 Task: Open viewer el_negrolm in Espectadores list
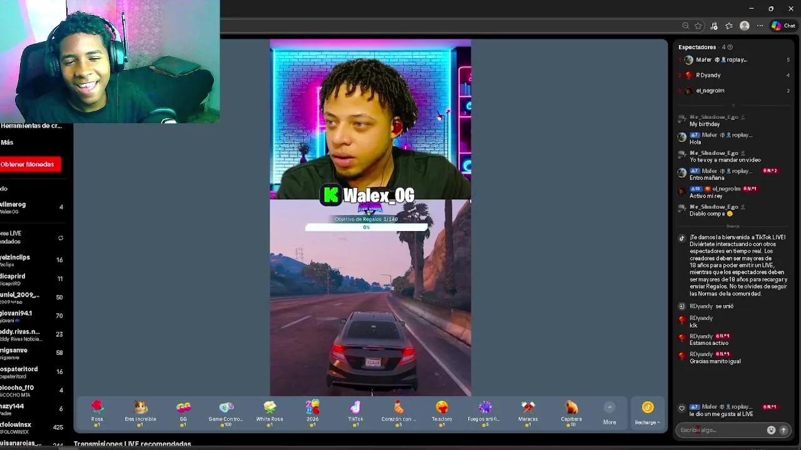[x=733, y=91]
